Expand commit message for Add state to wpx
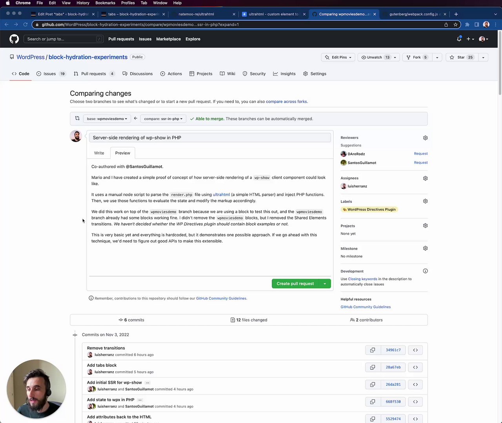This screenshot has height=423, width=502. click(x=140, y=400)
